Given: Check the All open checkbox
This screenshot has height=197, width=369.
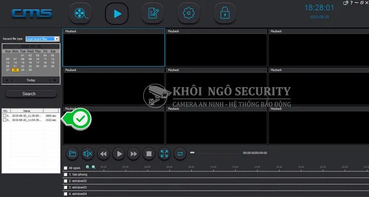Looking at the screenshot, I should tap(65, 168).
